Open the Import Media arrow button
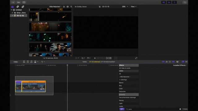The width and height of the screenshot is (198, 111). [x=13, y=2]
